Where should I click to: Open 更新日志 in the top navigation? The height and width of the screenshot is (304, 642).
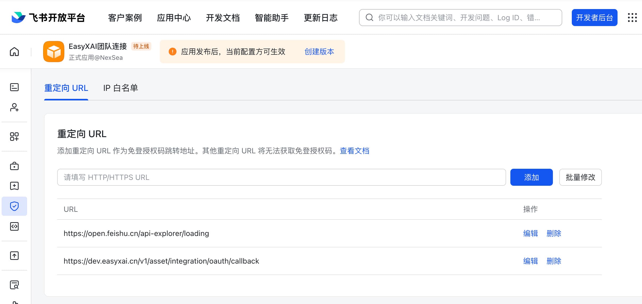tap(321, 18)
